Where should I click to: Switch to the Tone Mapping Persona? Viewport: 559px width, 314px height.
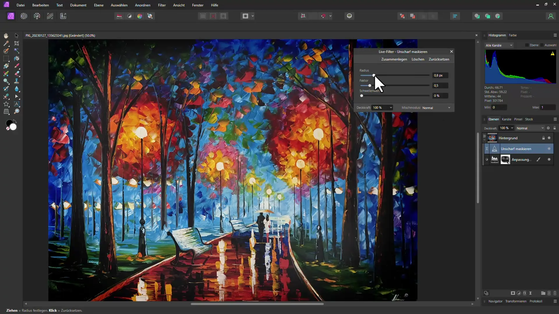click(x=50, y=16)
